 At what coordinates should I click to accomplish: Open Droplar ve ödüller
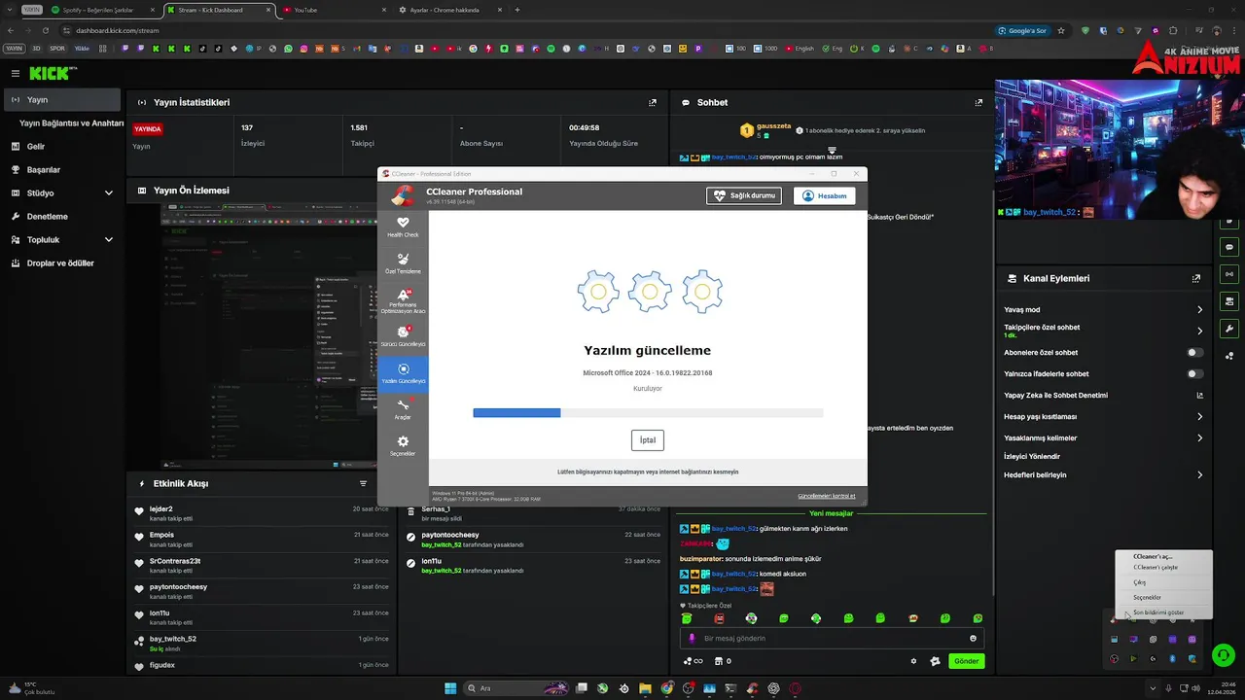point(60,263)
